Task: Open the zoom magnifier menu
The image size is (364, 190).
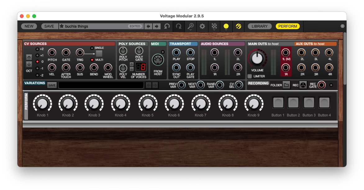Action: 190,26
